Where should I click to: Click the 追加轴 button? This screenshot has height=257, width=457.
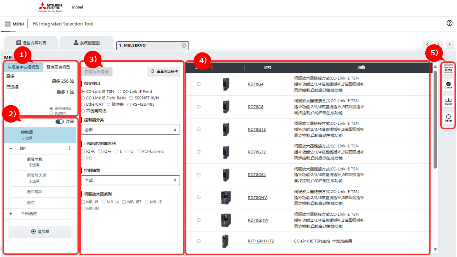(x=40, y=232)
